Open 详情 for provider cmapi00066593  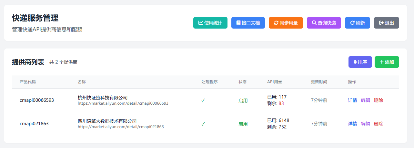pyautogui.click(x=352, y=100)
